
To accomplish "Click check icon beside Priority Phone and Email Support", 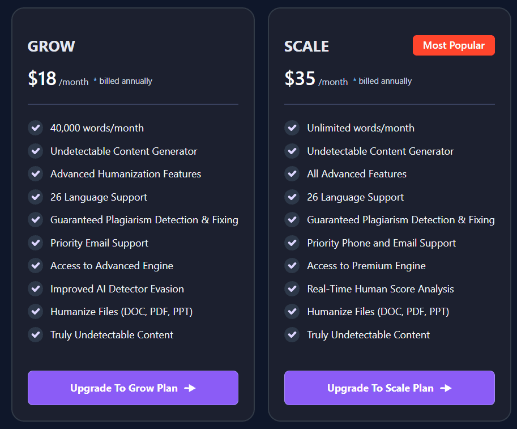I will tap(292, 243).
